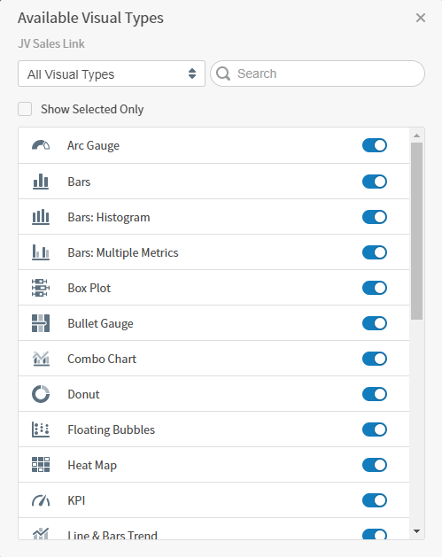Viewport: 442px width, 557px height.
Task: Click the scrollbar up arrow
Action: pos(417,135)
